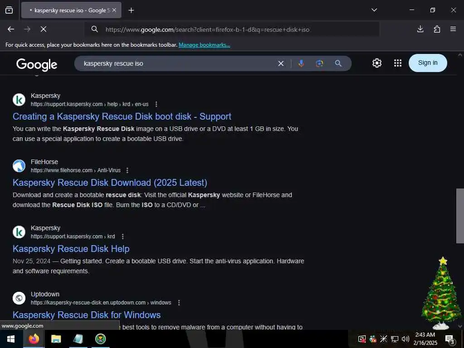Click the scrollbar up arrow

(460, 55)
